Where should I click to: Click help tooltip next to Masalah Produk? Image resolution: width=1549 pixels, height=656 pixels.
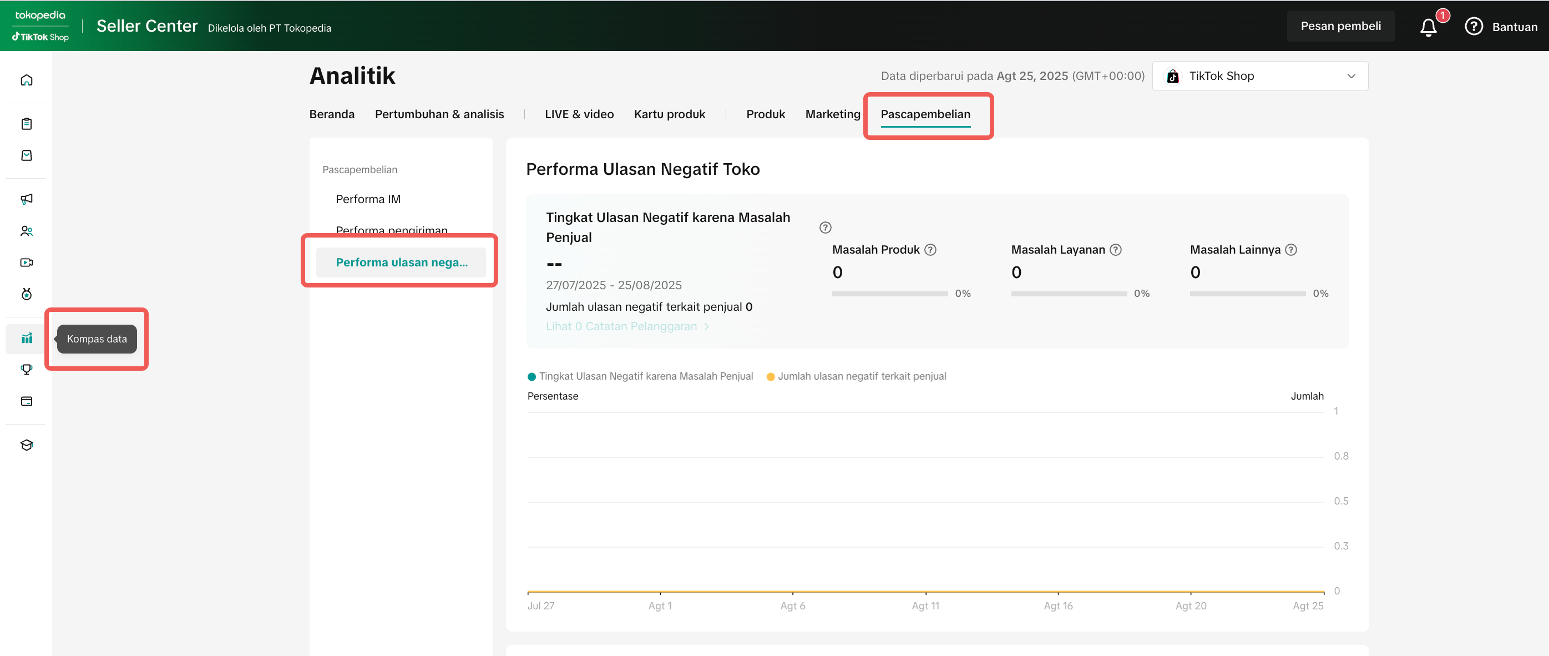click(x=930, y=250)
